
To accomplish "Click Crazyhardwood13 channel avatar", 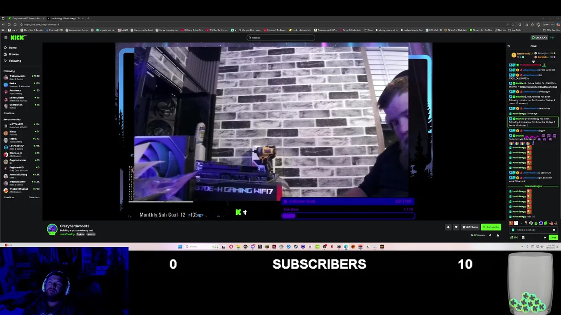I will [52, 229].
